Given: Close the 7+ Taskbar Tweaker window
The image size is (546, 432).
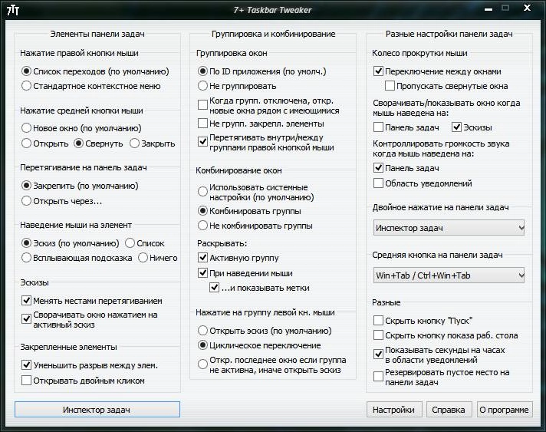Looking at the screenshot, I should (x=527, y=8).
